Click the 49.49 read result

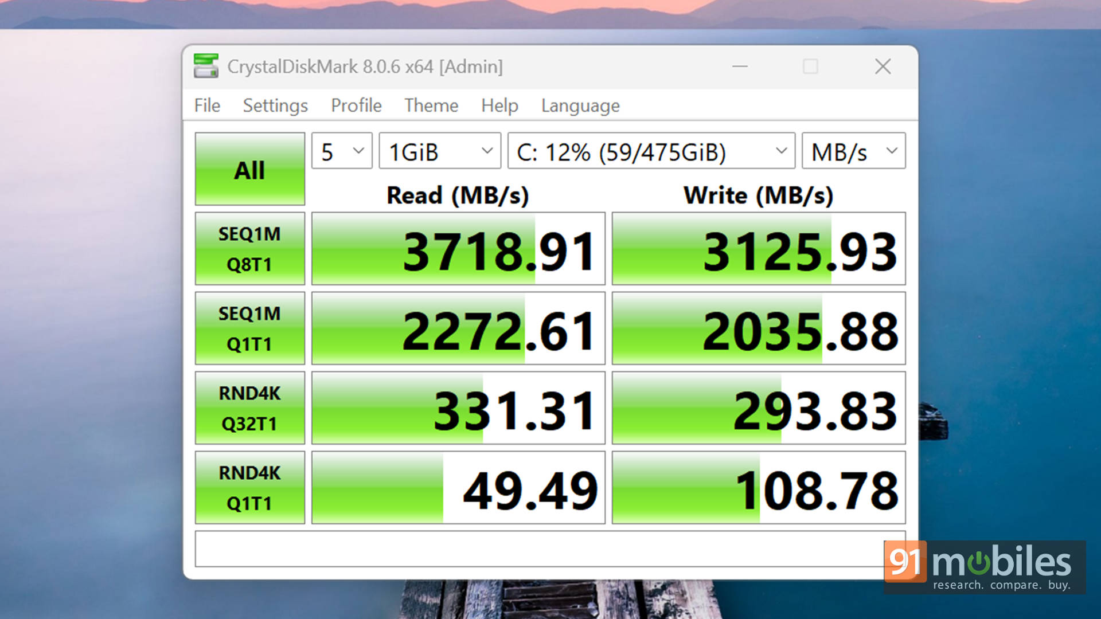458,488
